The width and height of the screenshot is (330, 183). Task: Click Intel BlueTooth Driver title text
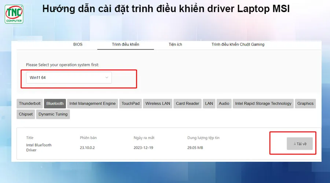(x=39, y=147)
